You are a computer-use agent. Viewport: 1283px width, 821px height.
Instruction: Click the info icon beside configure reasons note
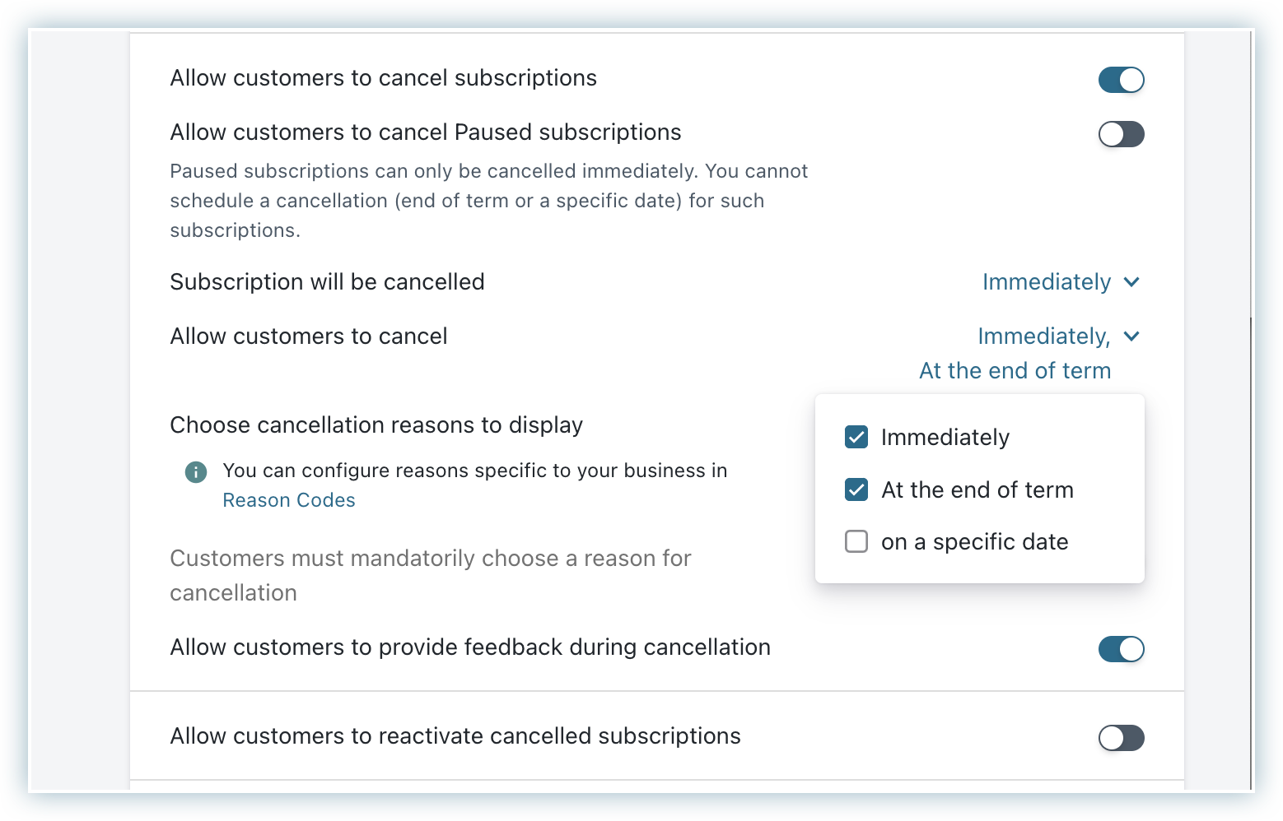tap(196, 472)
